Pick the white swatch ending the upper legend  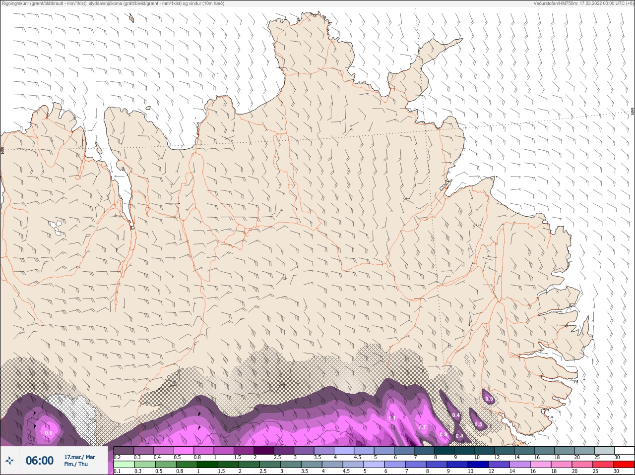[x=624, y=450]
